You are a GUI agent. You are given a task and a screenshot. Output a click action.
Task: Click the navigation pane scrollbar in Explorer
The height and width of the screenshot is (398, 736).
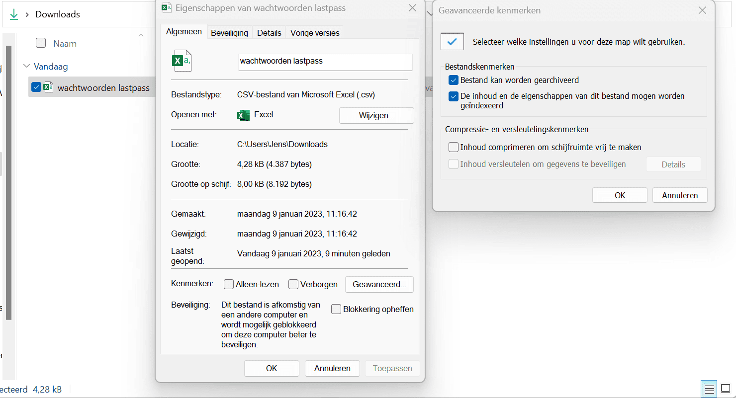tap(8, 182)
